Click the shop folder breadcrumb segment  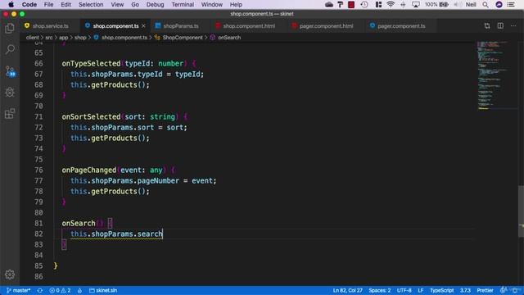click(x=80, y=38)
